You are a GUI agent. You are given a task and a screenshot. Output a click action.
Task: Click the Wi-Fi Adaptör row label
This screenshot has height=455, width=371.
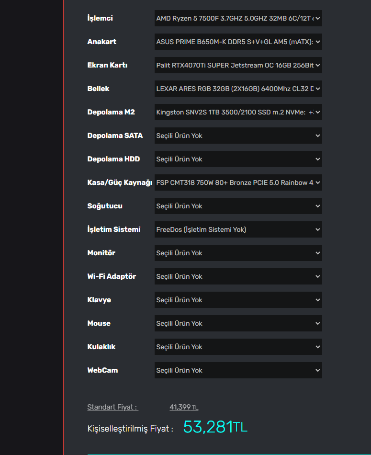(112, 276)
